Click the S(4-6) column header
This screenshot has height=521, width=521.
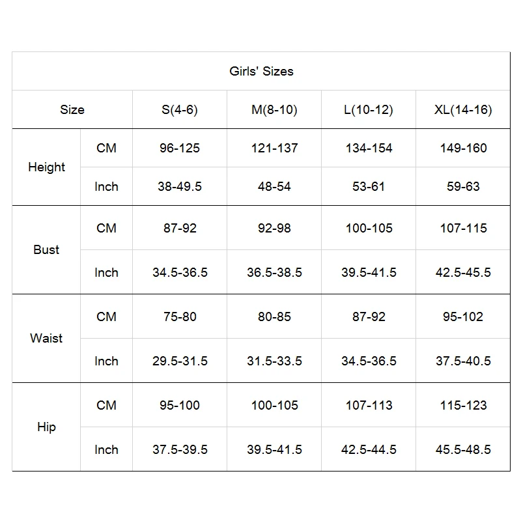coord(180,109)
